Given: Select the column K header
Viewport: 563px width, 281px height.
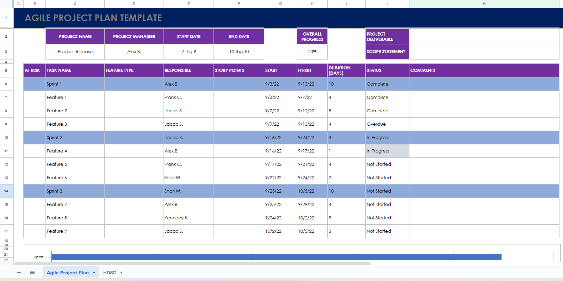Looking at the screenshot, I should pos(484,4).
